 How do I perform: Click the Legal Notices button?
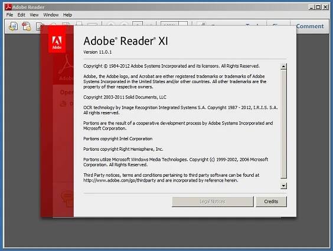(x=213, y=202)
